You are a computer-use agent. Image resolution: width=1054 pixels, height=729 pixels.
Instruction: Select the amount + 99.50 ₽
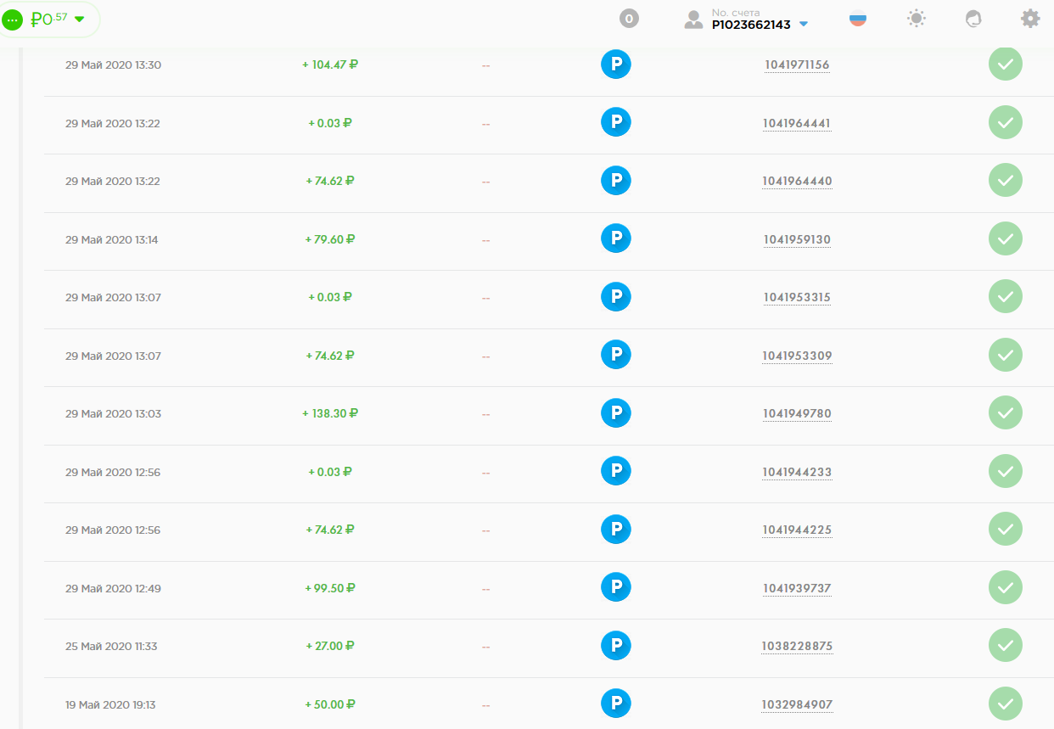tap(330, 588)
